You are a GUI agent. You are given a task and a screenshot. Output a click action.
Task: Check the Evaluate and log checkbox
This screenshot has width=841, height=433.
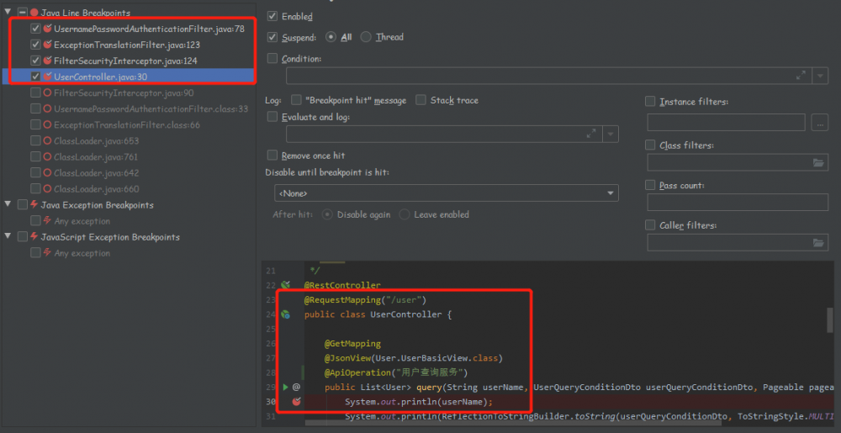point(272,117)
